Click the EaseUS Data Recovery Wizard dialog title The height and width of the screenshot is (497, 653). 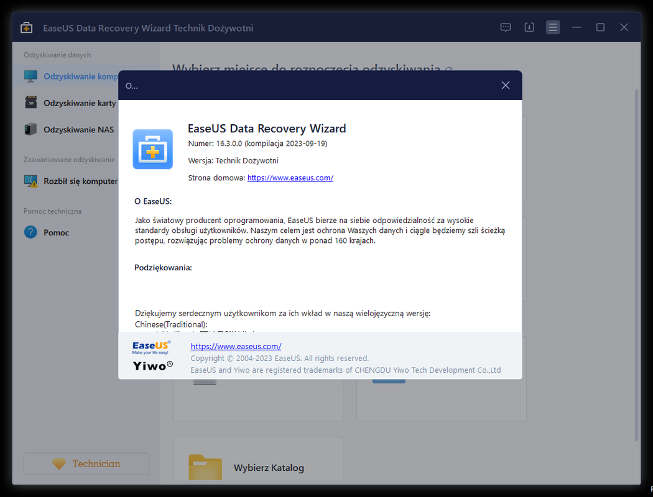267,129
